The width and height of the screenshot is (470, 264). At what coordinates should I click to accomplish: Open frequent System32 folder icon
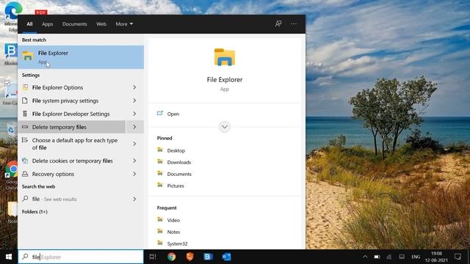click(160, 243)
